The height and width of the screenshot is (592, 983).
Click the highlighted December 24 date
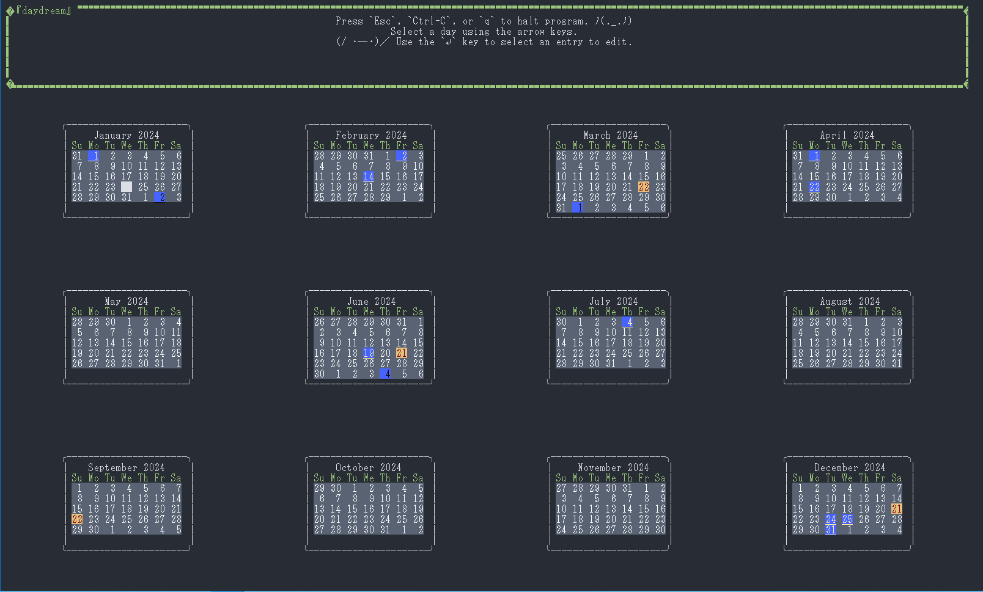[x=830, y=519]
